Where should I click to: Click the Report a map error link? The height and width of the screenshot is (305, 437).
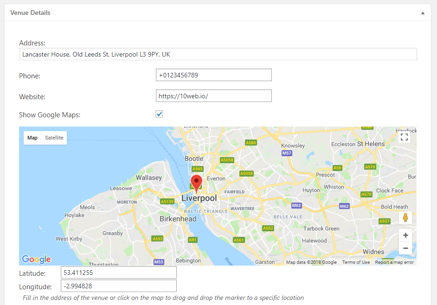394,262
